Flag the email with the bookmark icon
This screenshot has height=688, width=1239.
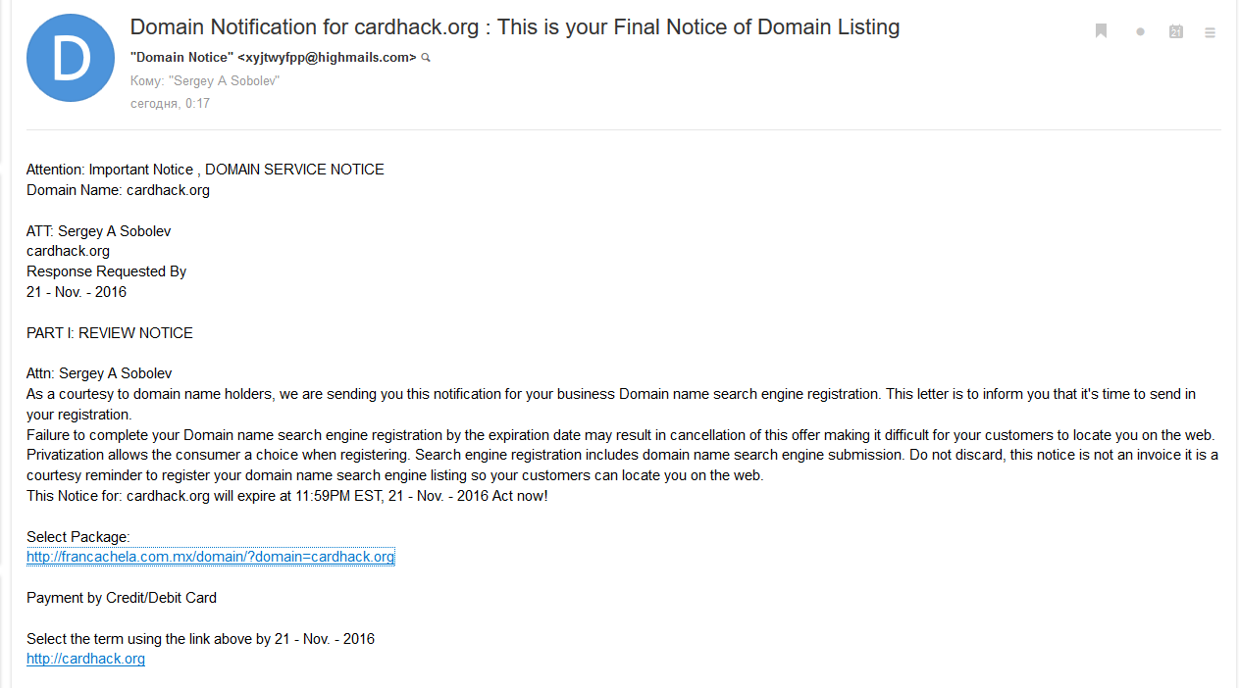point(1101,31)
